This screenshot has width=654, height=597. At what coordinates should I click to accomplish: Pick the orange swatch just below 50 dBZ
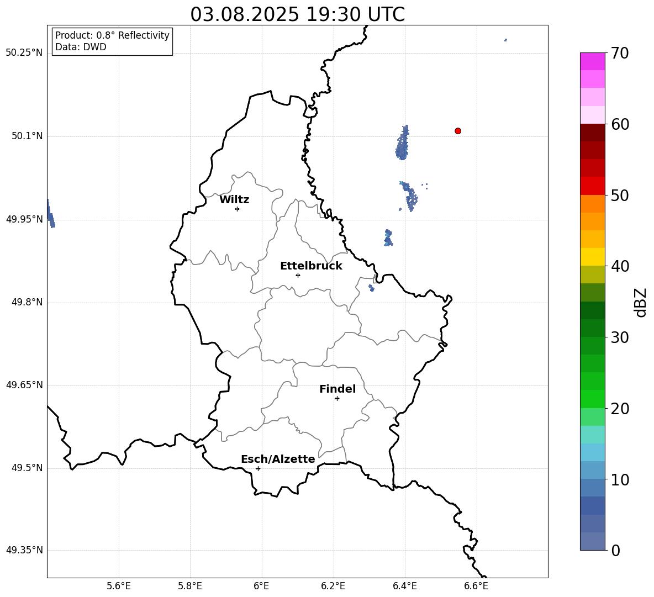(592, 204)
